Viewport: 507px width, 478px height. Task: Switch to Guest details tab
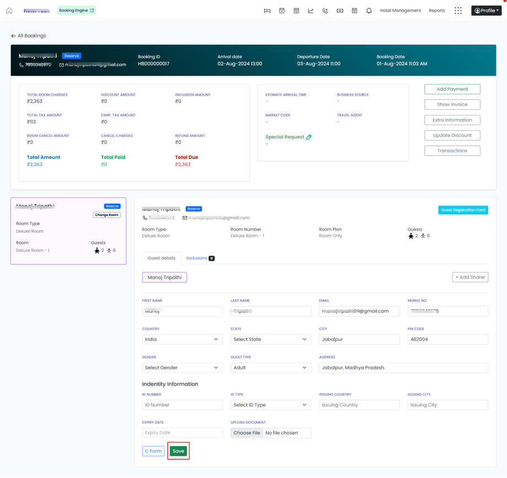pos(161,258)
